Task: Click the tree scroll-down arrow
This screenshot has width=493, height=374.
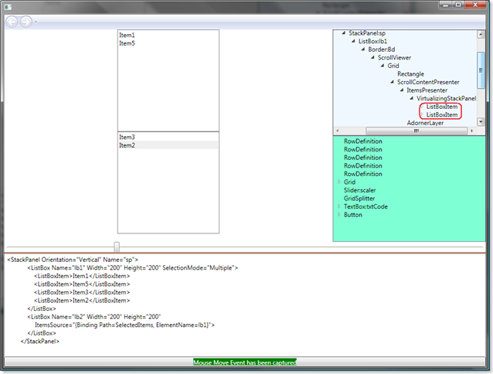Action: (x=481, y=122)
